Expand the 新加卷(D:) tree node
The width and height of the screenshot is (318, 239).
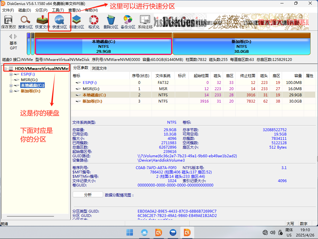click(11, 91)
